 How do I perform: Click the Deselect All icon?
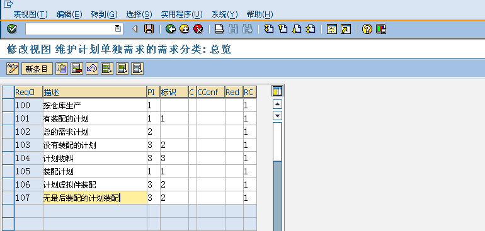[137, 69]
